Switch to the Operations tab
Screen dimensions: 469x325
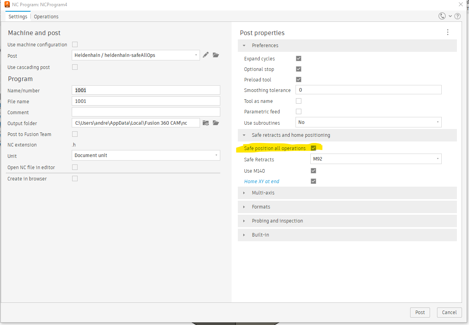click(x=46, y=17)
